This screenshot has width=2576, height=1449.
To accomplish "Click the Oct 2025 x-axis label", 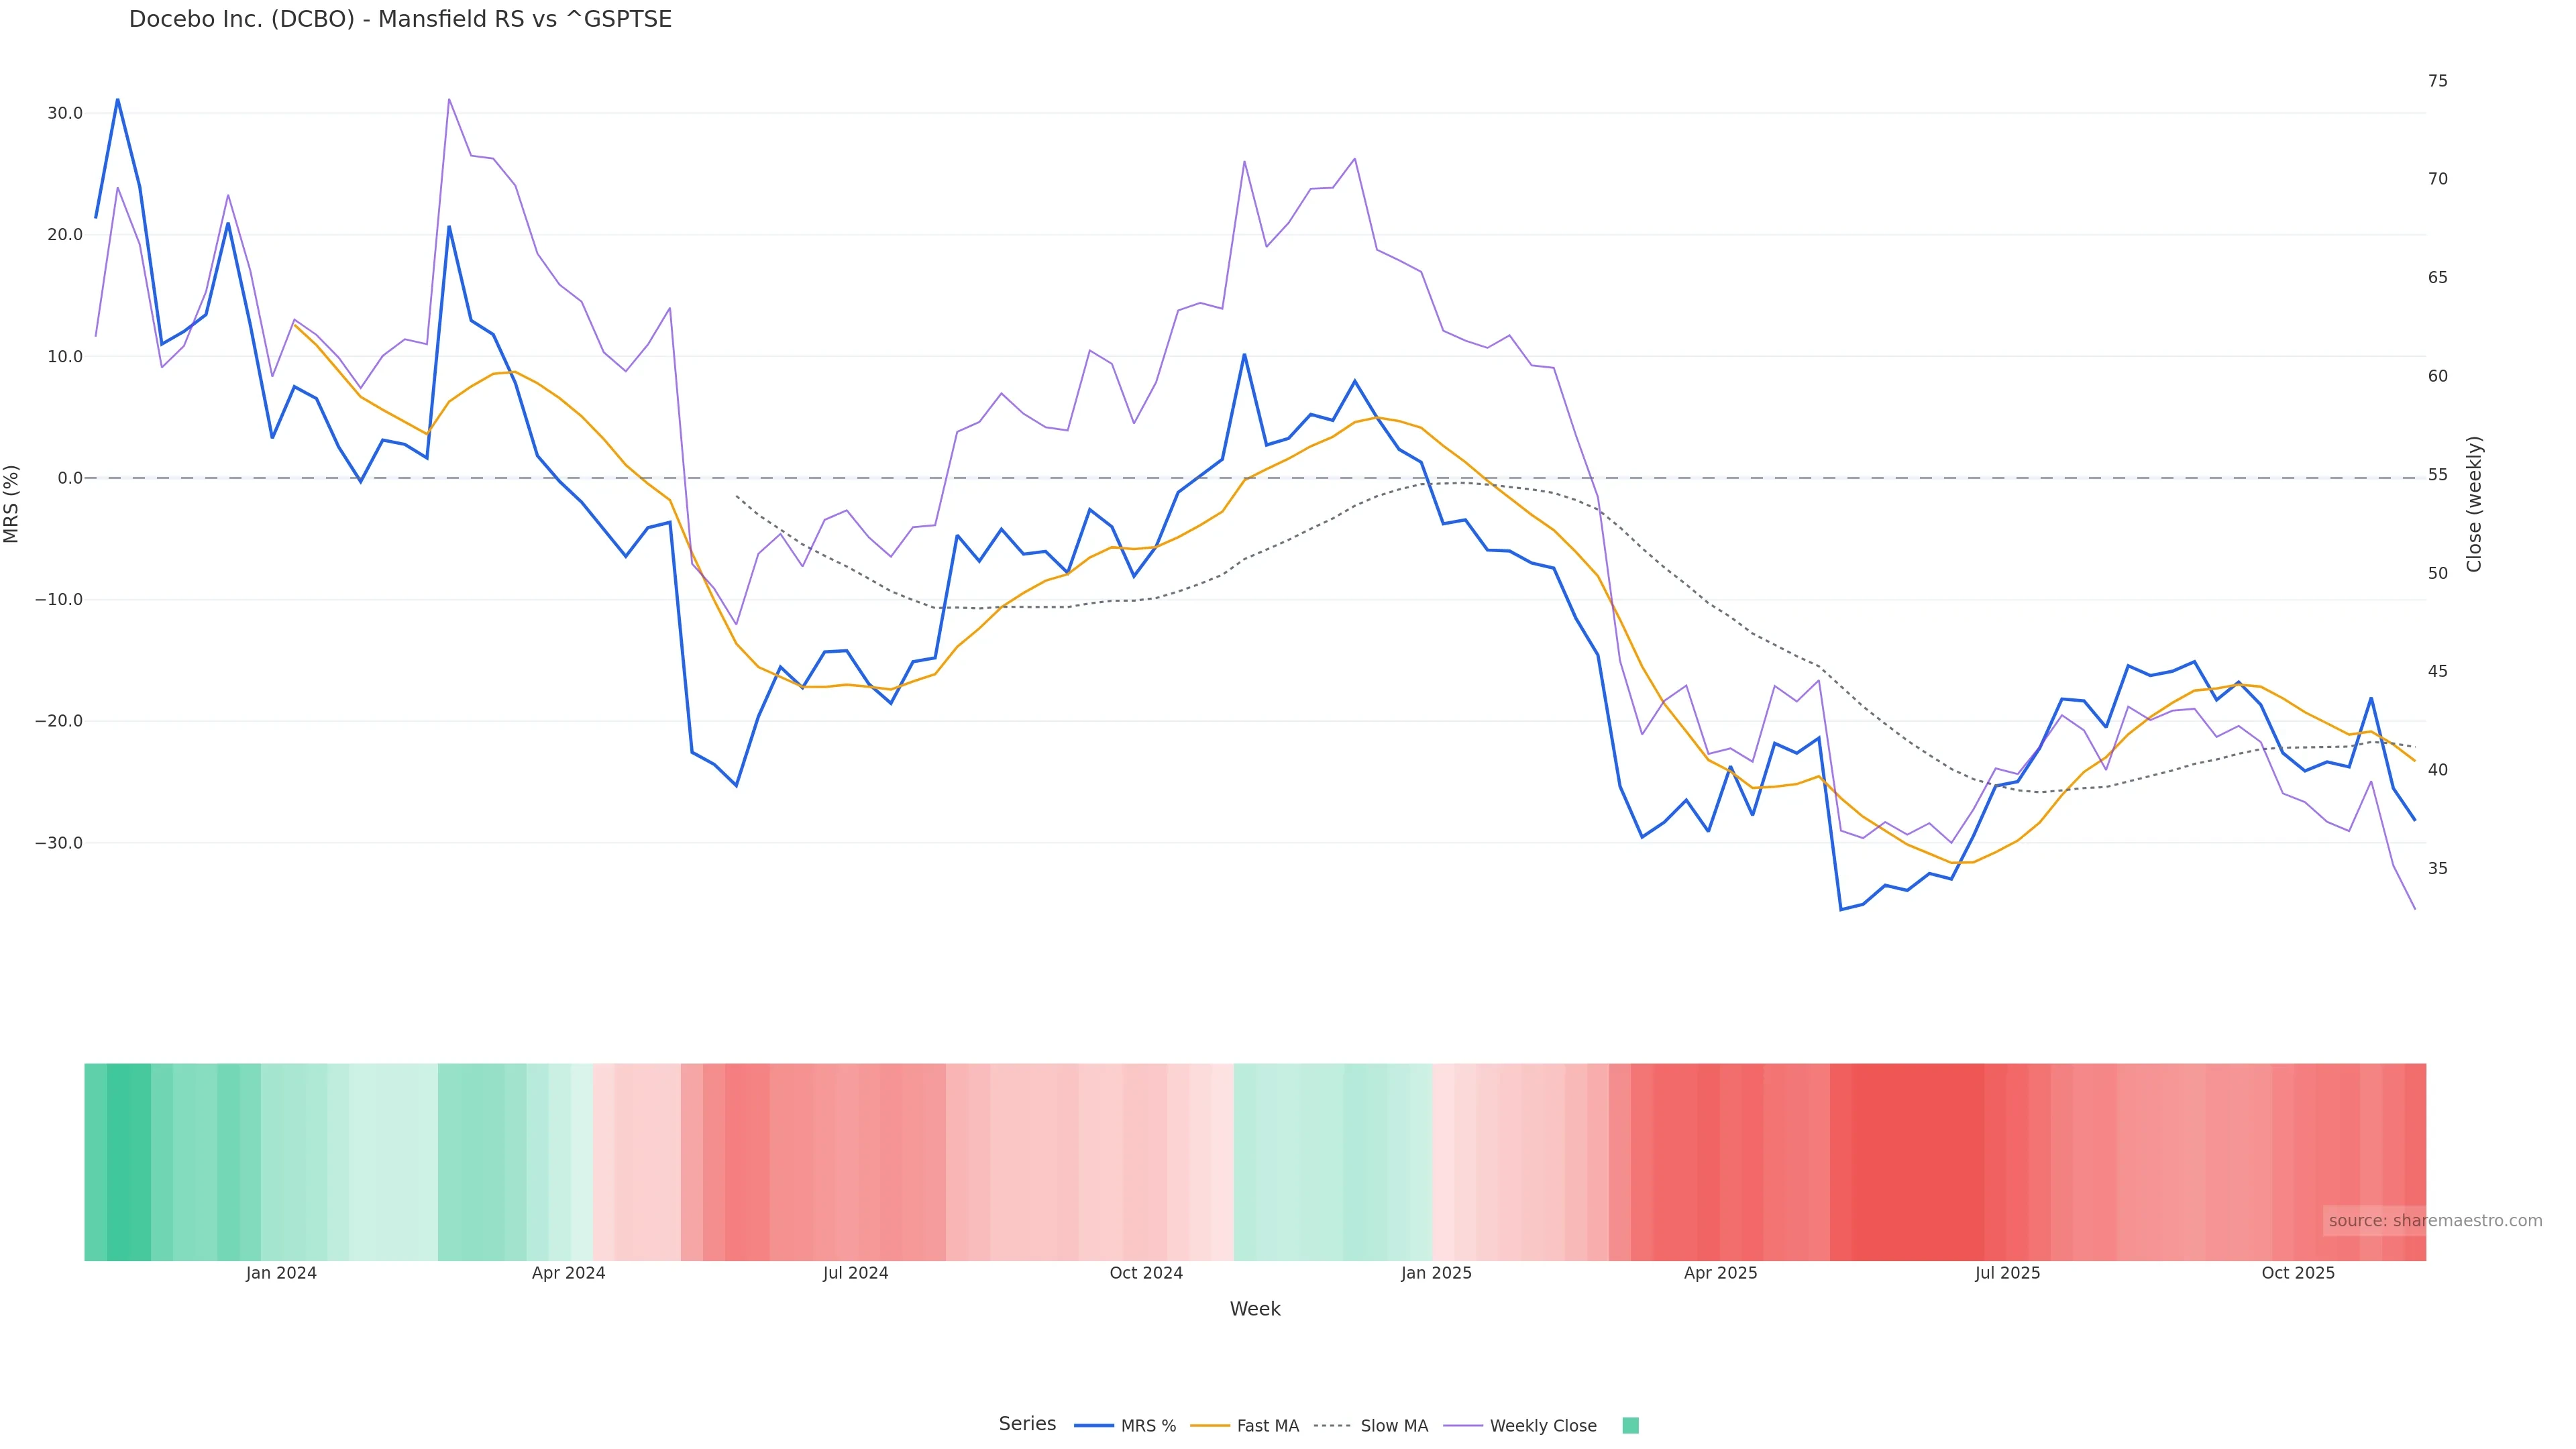I will point(2298,1273).
